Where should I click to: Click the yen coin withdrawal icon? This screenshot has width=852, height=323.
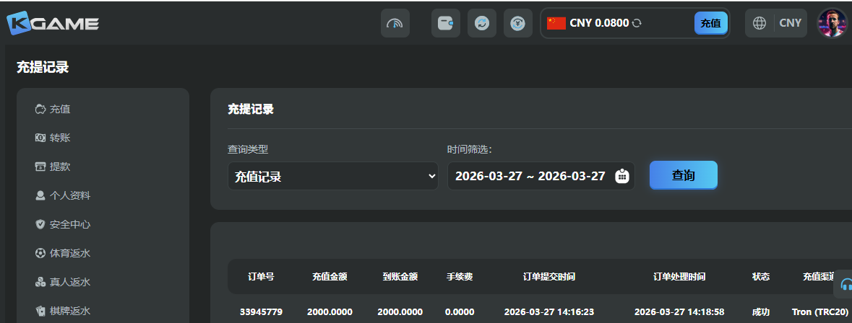517,23
